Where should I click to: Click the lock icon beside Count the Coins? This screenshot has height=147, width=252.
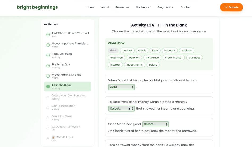(48, 118)
